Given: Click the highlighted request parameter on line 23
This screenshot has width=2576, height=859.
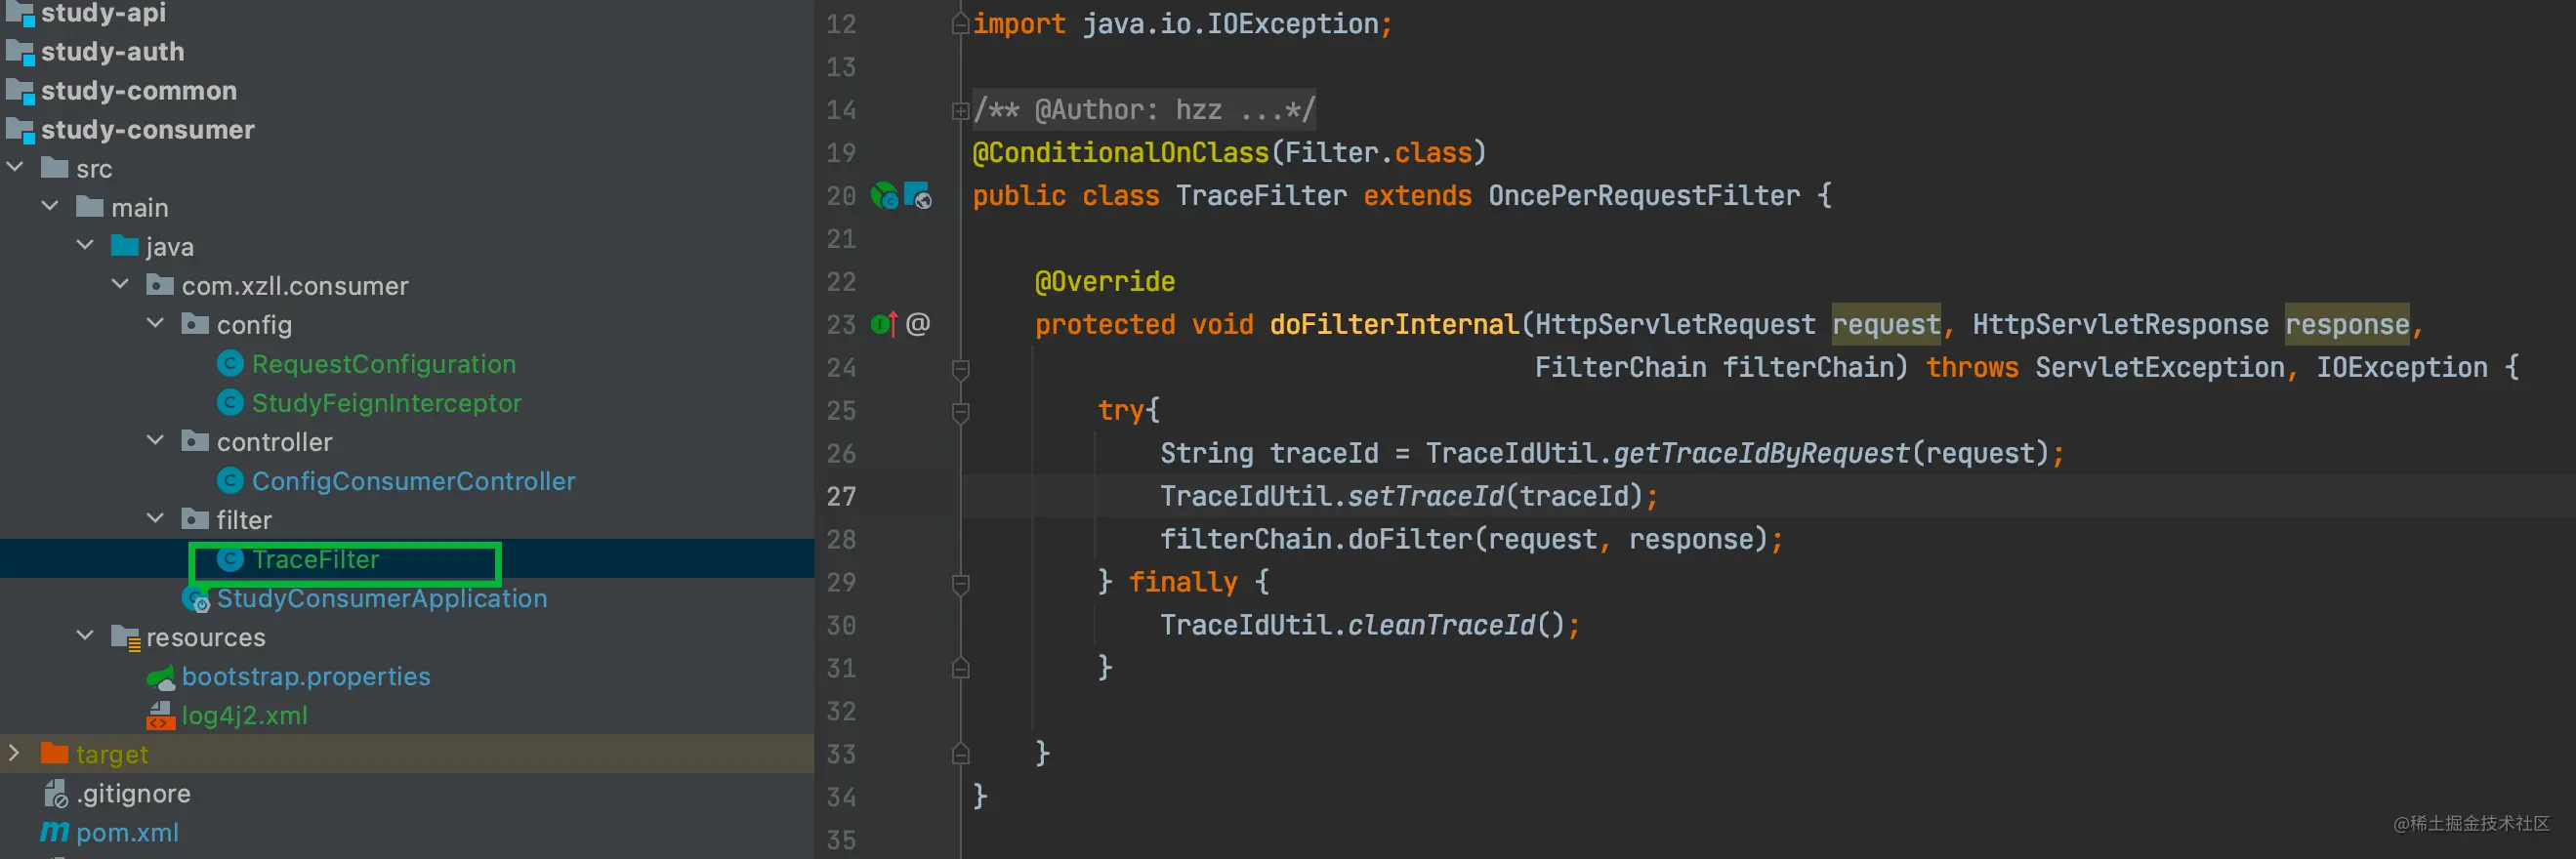Looking at the screenshot, I should 1885,324.
